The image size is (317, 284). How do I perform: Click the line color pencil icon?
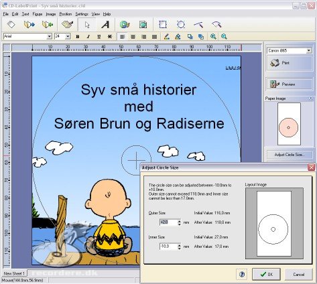[167, 37]
